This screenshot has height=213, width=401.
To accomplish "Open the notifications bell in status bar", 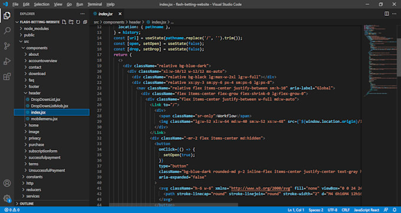I will [x=395, y=210].
